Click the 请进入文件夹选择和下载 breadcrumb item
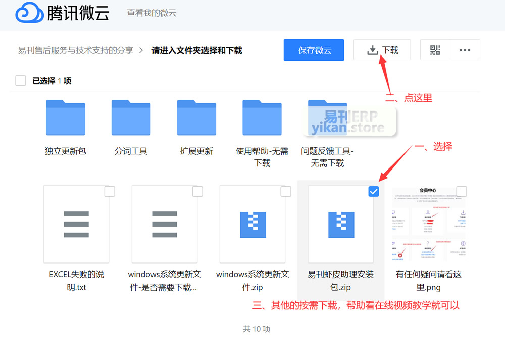This screenshot has width=505, height=337. click(x=197, y=50)
